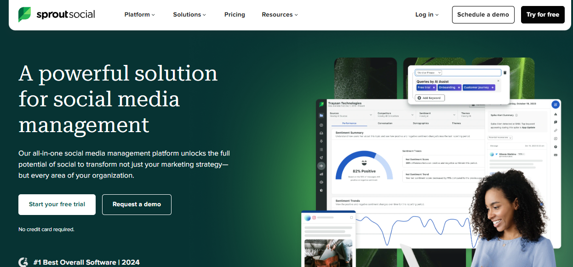The image size is (573, 267).
Task: Go to the Pricing page
Action: click(235, 15)
